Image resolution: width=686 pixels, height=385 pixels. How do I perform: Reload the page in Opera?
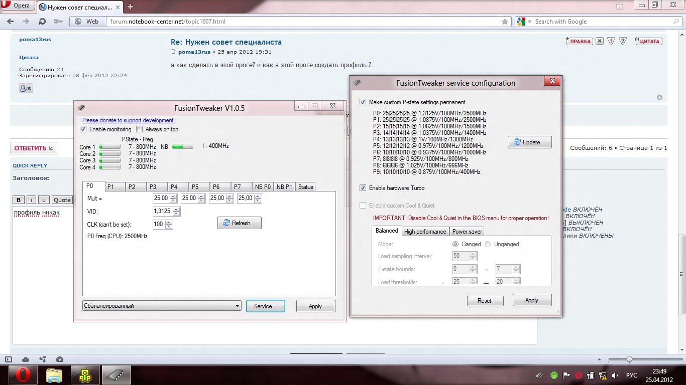pyautogui.click(x=43, y=22)
